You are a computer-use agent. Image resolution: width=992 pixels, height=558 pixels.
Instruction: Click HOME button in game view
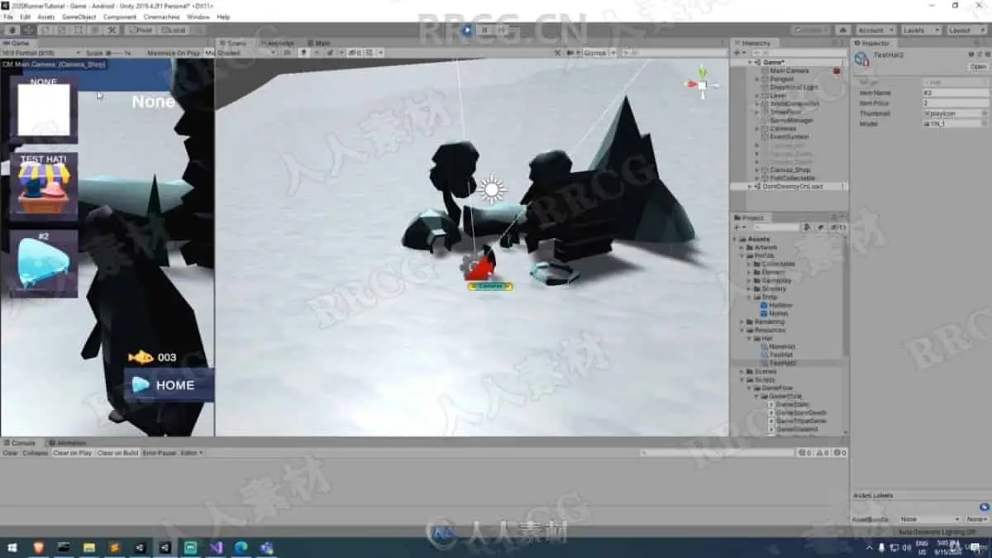169,385
